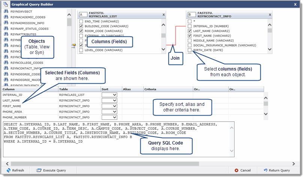Click object list scroll-up arrow

point(69,15)
